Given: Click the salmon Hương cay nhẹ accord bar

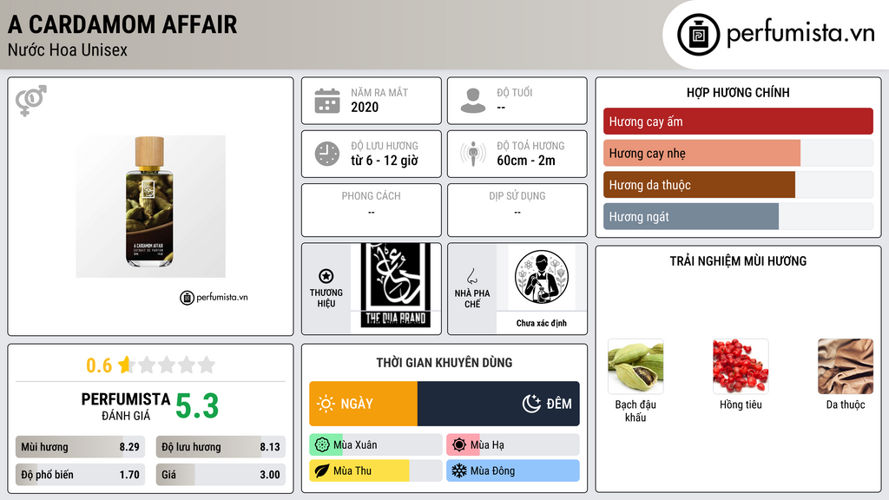Looking at the screenshot, I should [701, 153].
